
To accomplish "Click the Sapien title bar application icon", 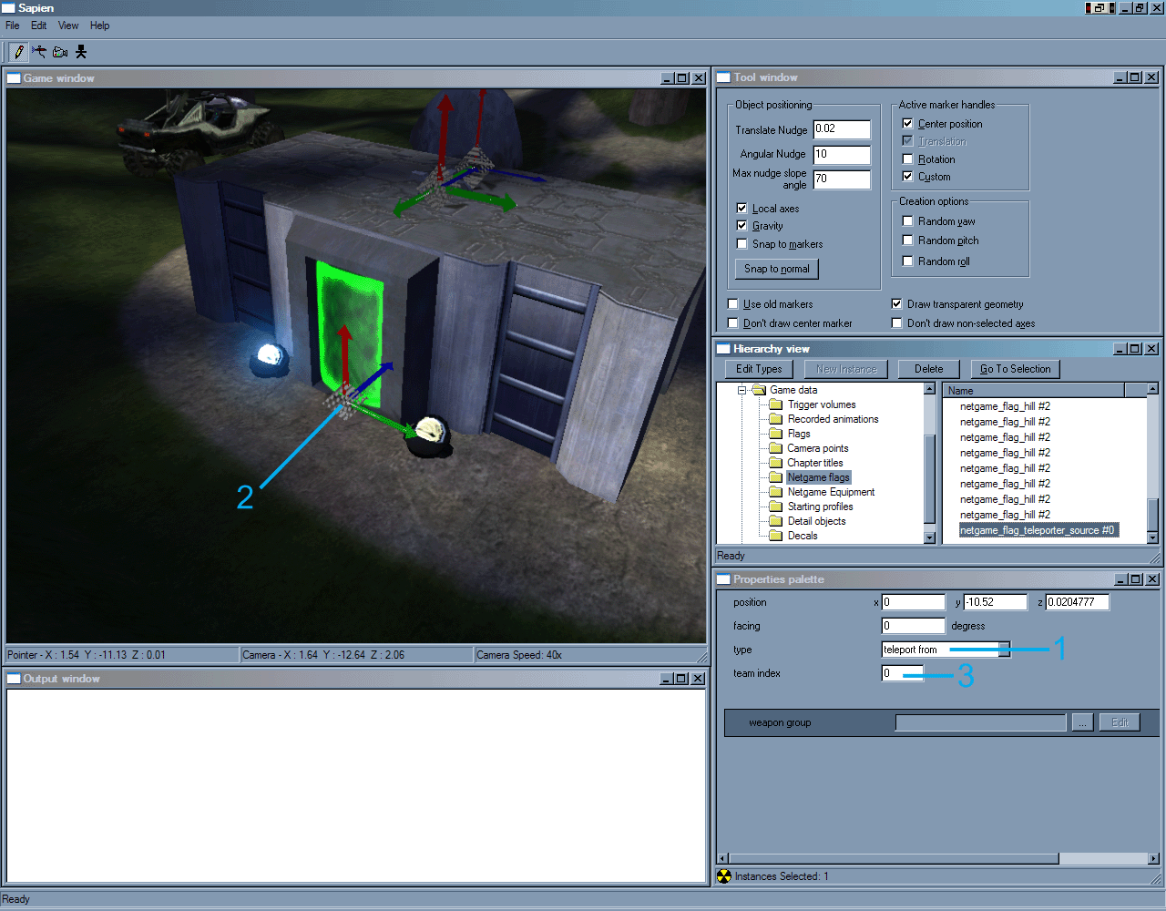I will 8,7.
